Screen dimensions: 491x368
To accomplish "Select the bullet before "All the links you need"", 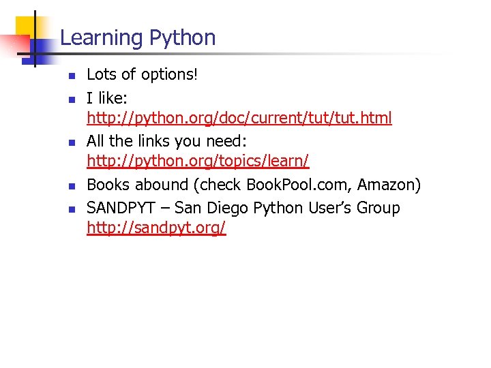I will [x=70, y=142].
